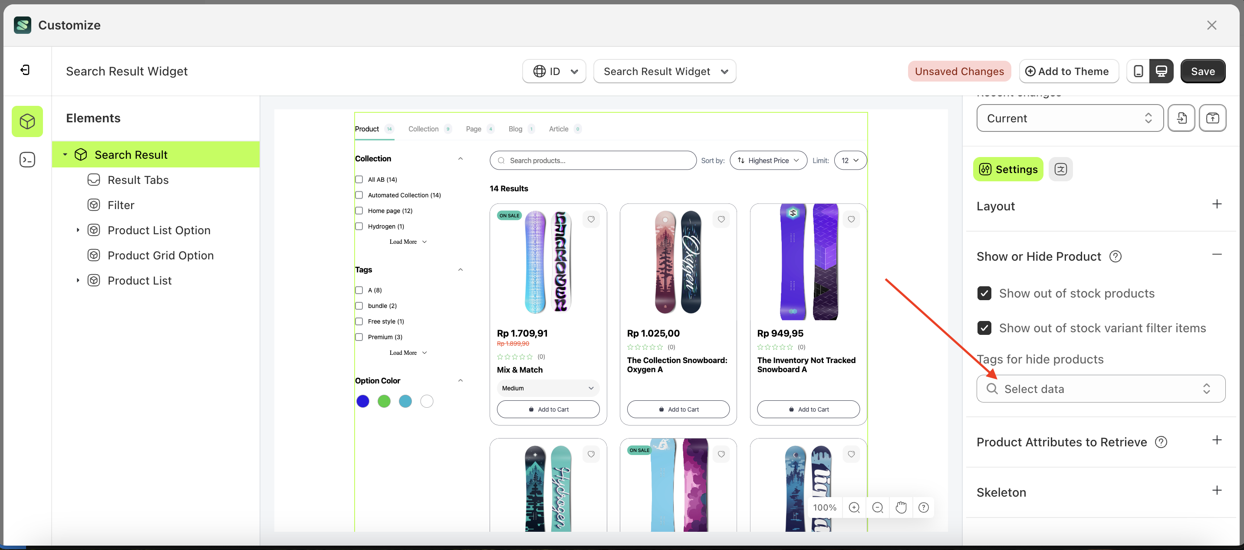Image resolution: width=1244 pixels, height=550 pixels.
Task: Expand the Product List Option tree item
Action: coord(79,230)
